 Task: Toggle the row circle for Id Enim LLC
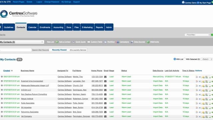tap(2, 90)
